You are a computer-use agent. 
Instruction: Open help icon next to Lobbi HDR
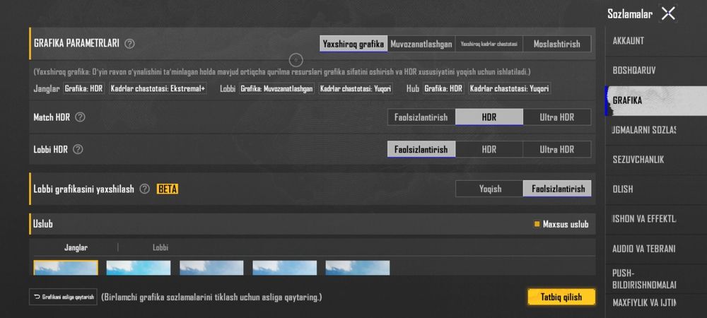78,149
